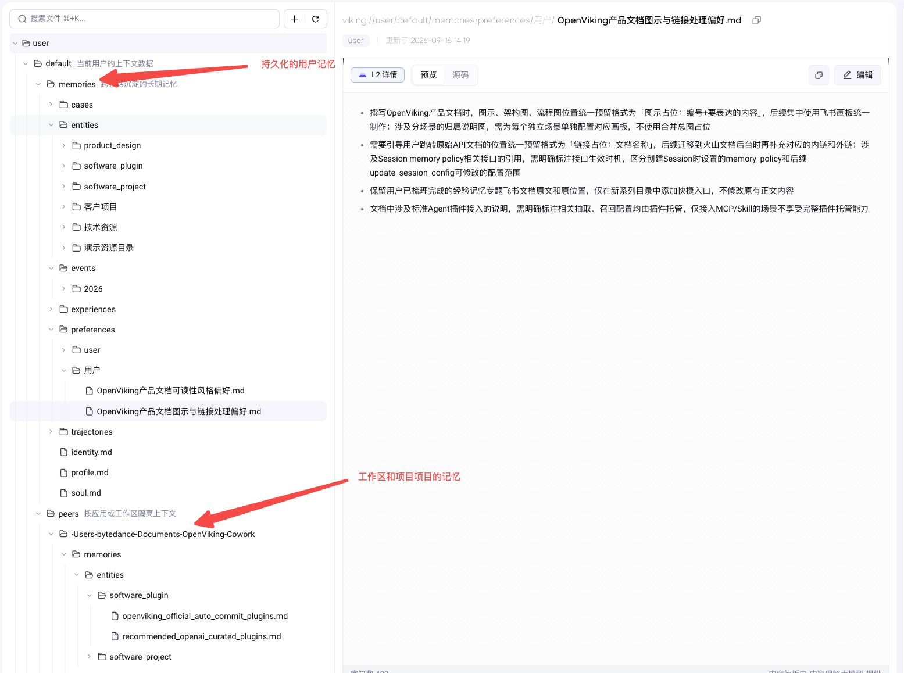Expand the cases folder
904x673 pixels.
click(x=51, y=105)
